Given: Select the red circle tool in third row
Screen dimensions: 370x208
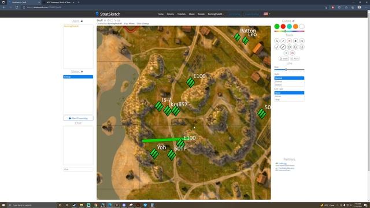Looking at the screenshot, I should tap(293, 53).
